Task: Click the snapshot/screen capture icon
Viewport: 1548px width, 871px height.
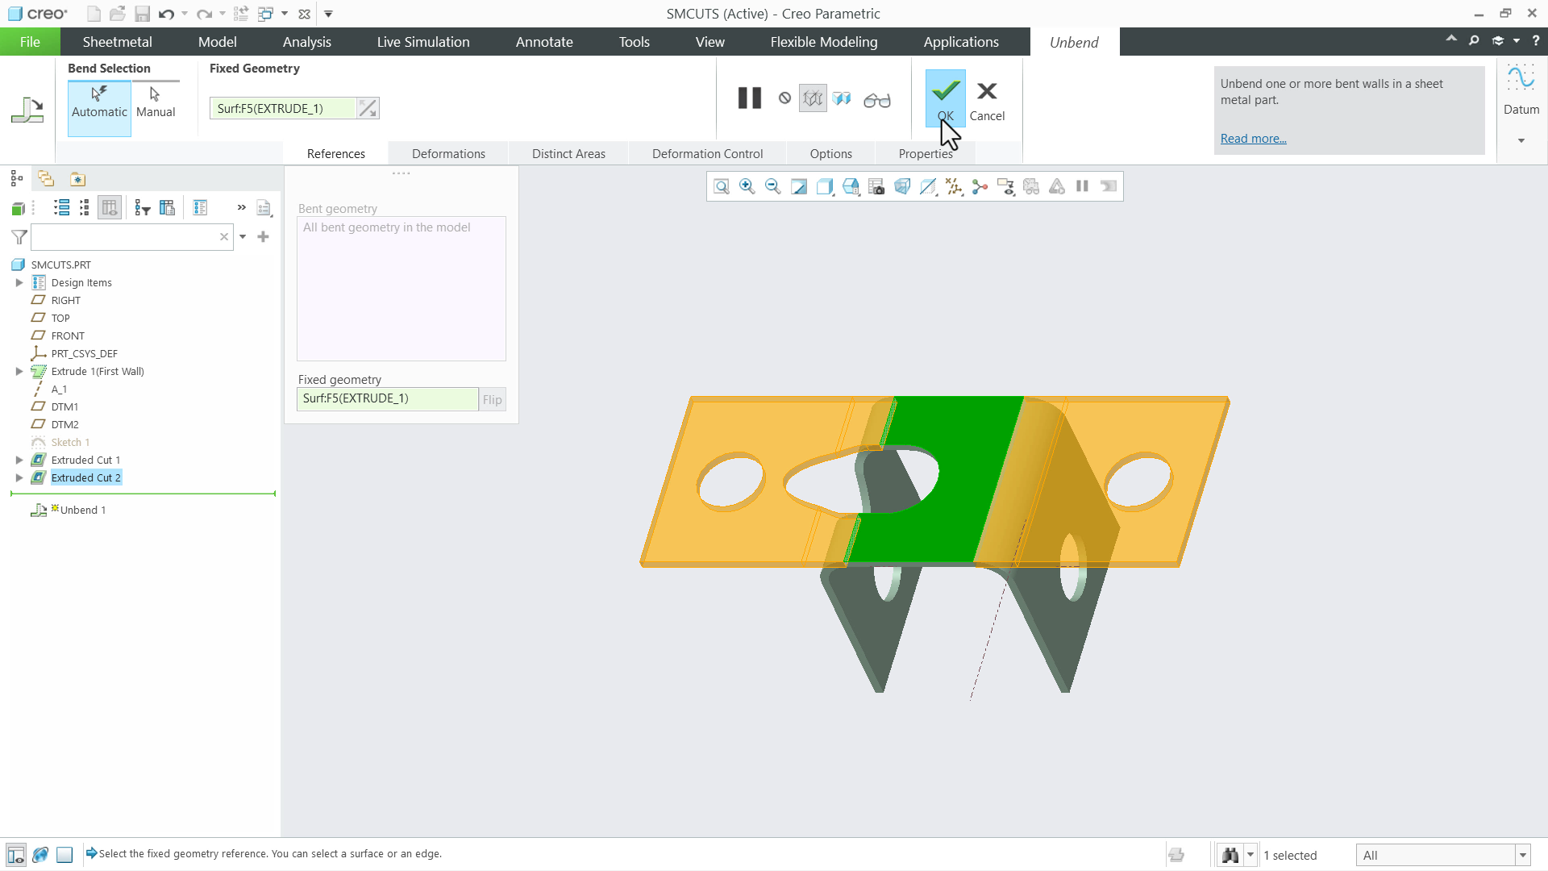Action: pos(876,186)
